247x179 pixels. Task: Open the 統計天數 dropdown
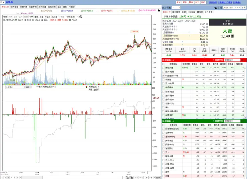pyautogui.click(x=176, y=8)
